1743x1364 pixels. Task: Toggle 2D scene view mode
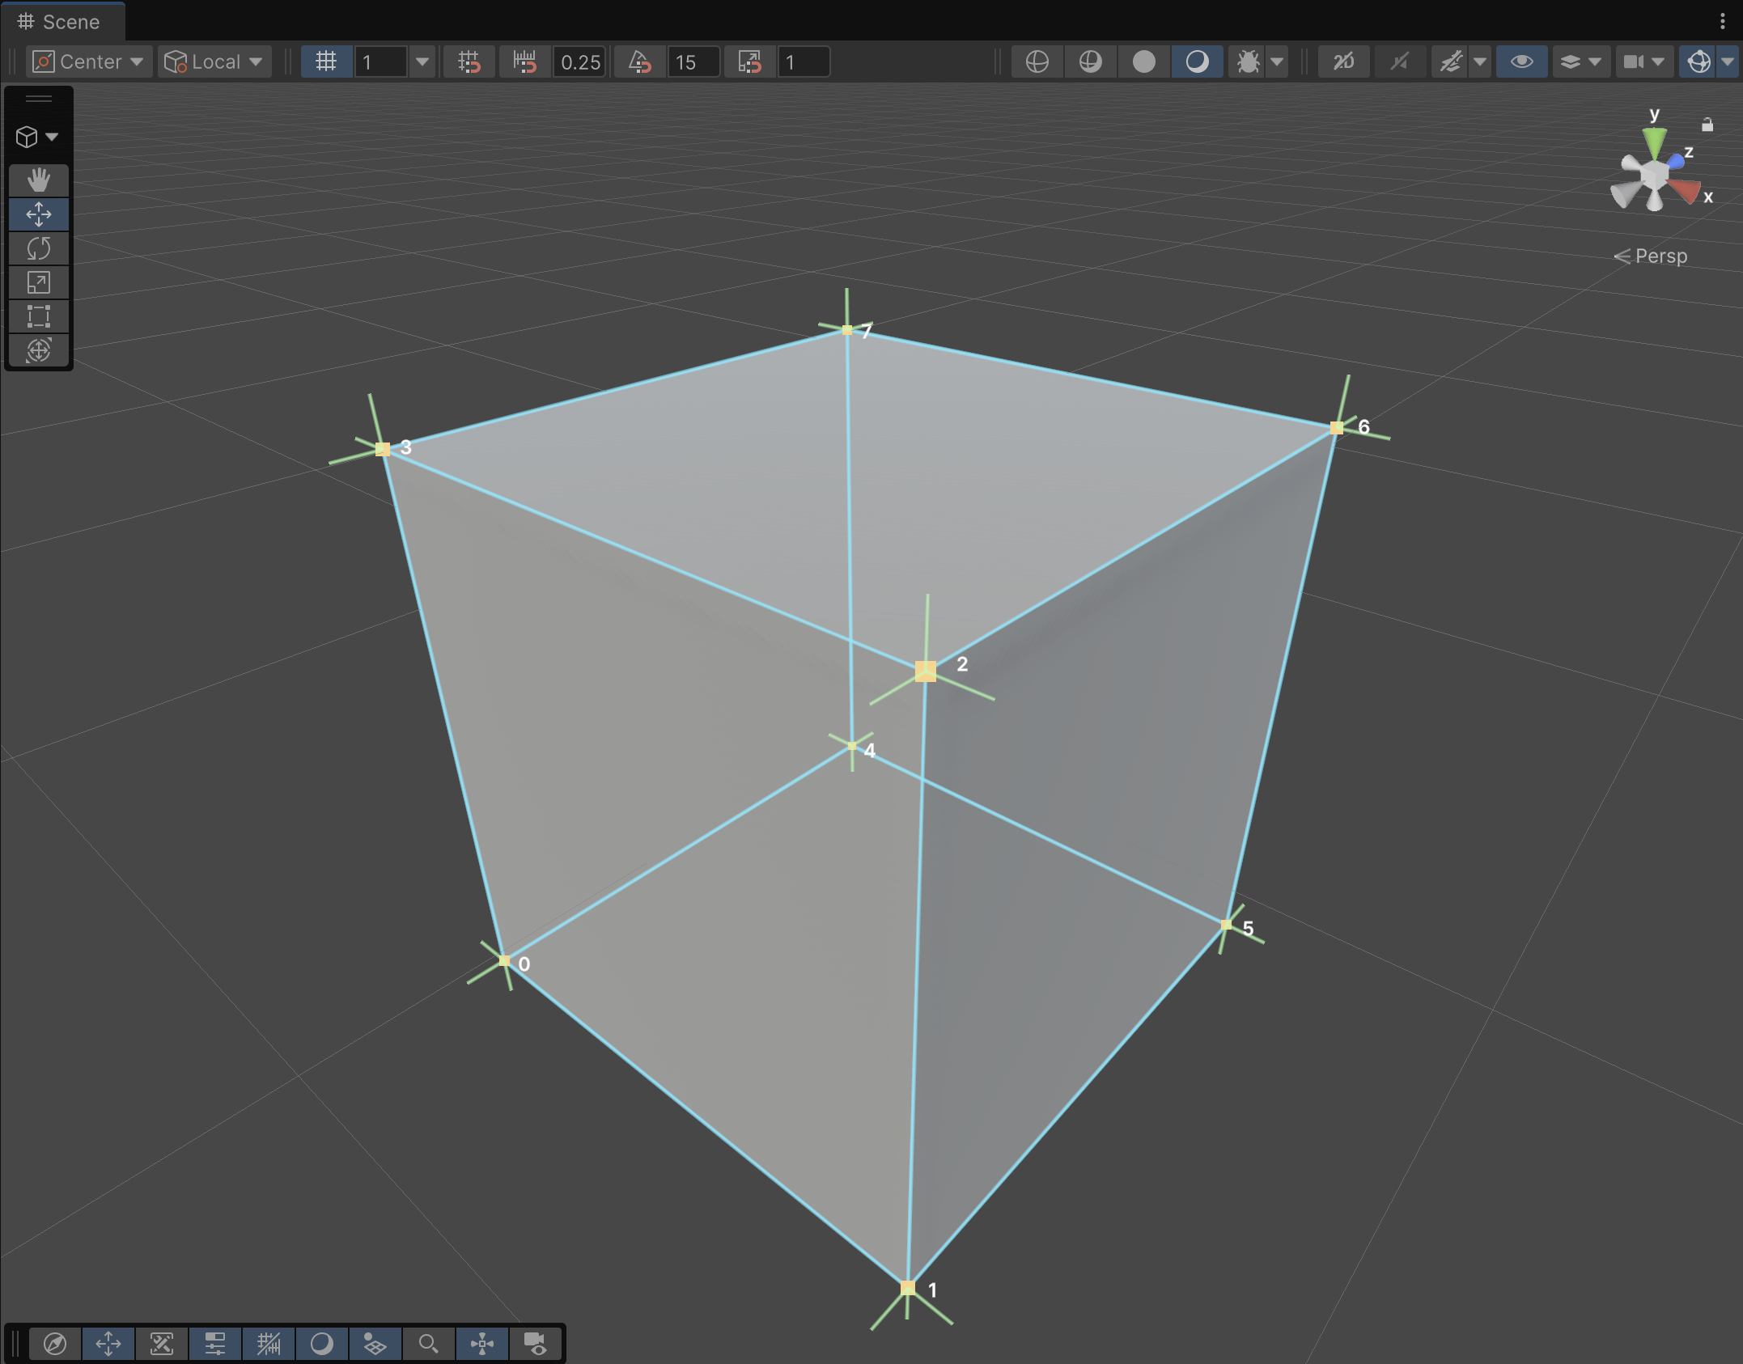pos(1343,61)
